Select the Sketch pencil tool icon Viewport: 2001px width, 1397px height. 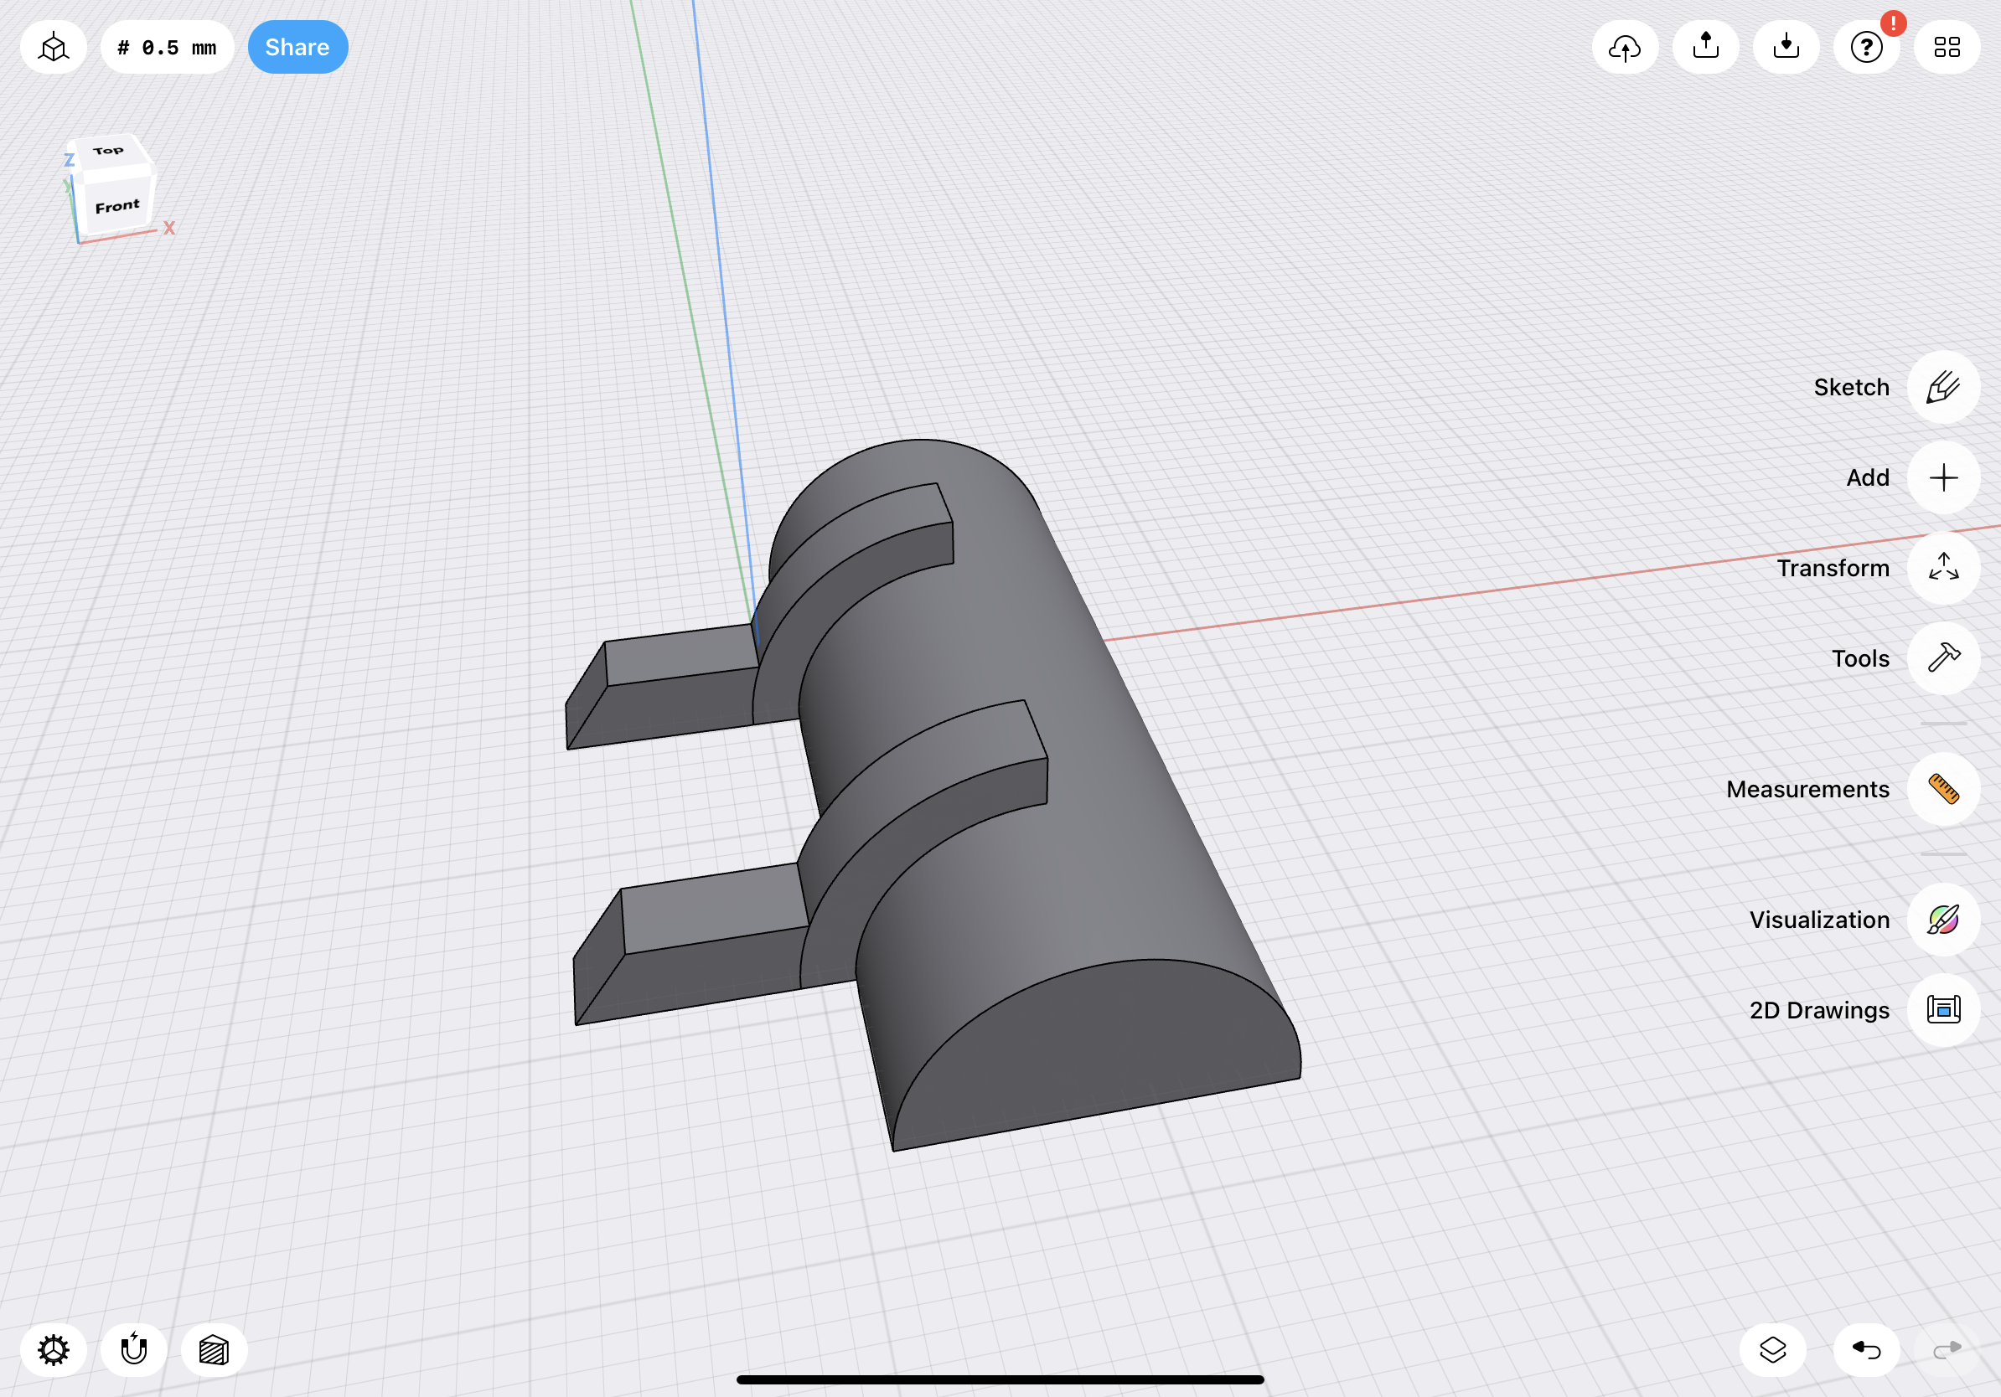[x=1942, y=387]
